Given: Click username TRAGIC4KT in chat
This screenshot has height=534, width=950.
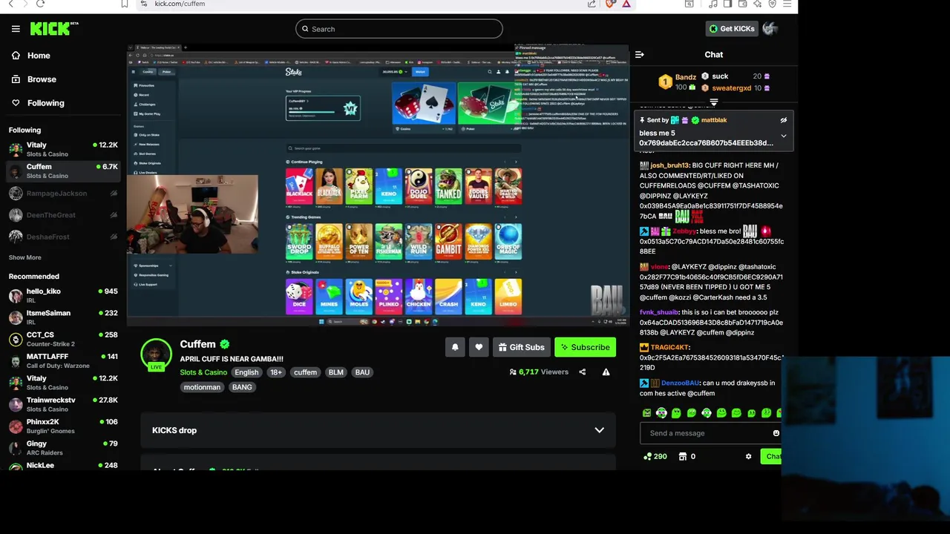Looking at the screenshot, I should (669, 347).
